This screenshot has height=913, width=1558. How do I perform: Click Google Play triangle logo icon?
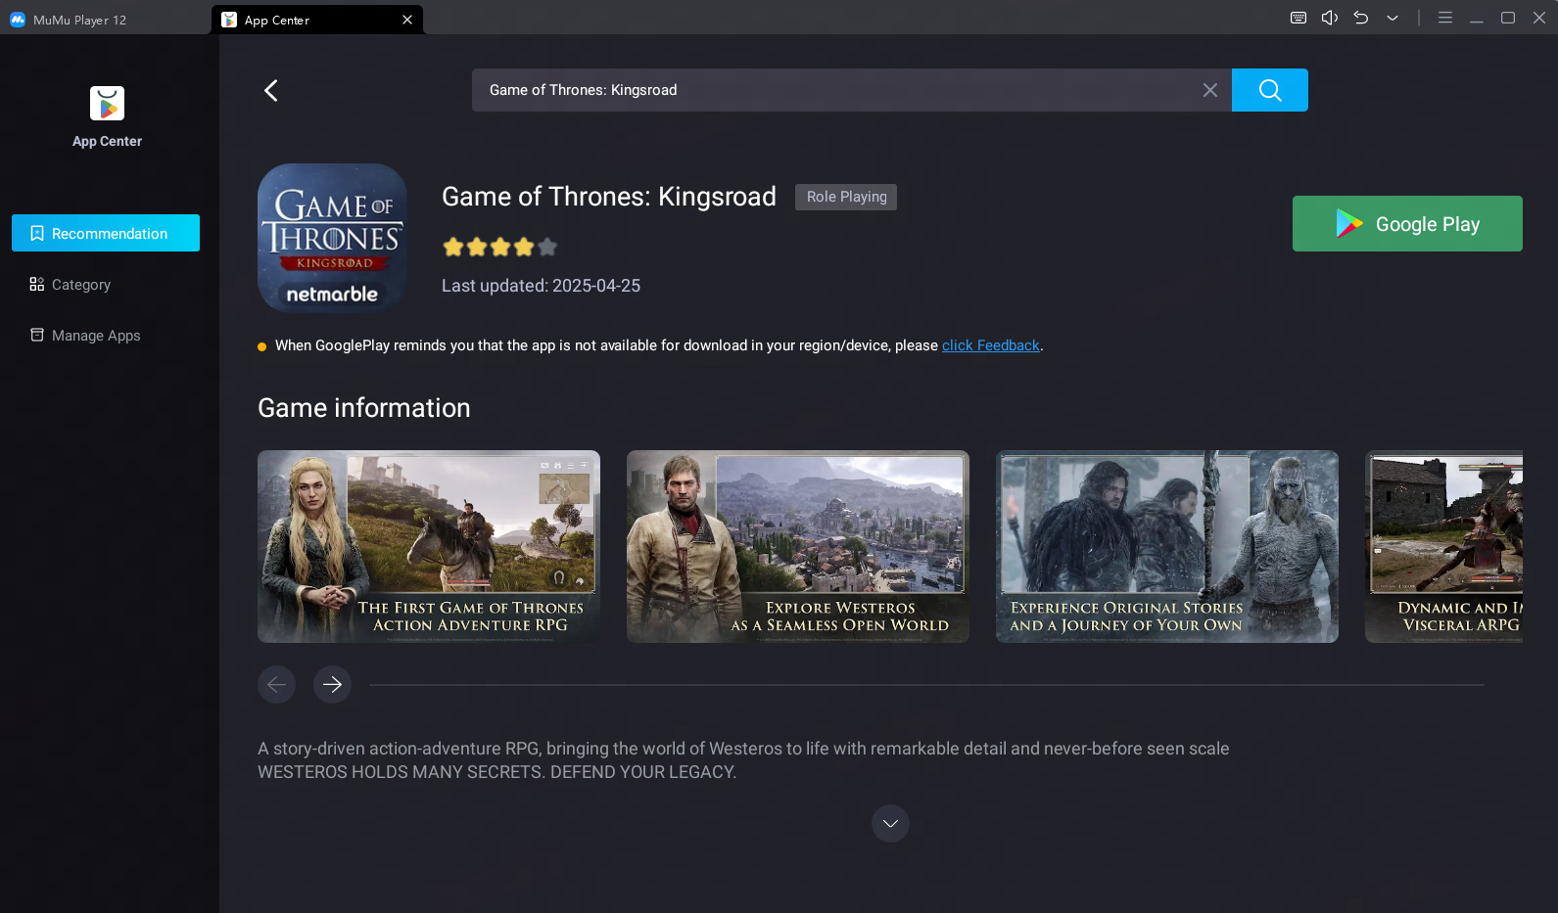pos(1349,224)
